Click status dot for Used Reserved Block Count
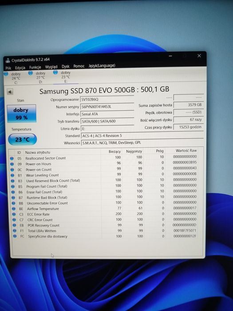233x311 pixels. [13, 181]
